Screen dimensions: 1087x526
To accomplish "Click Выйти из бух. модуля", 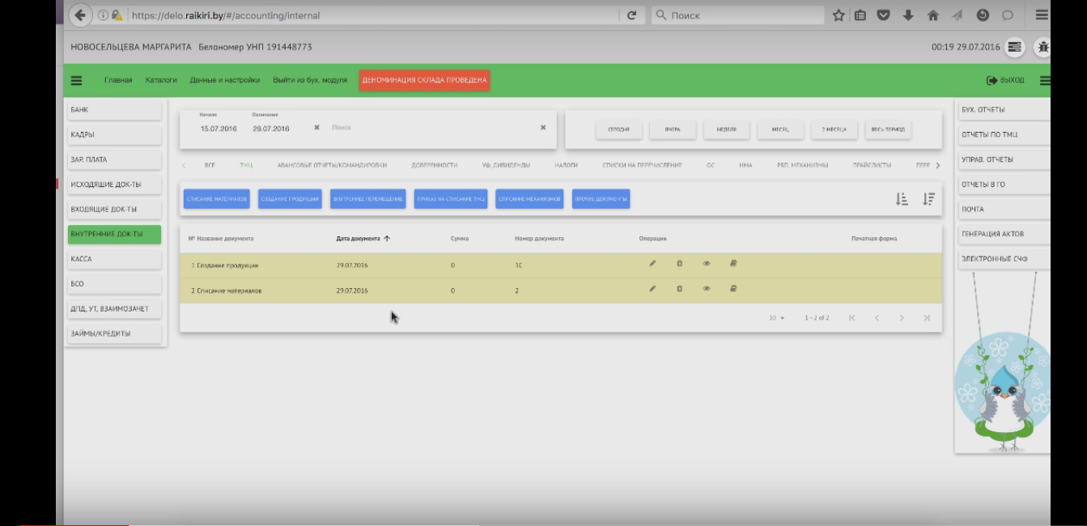I will pyautogui.click(x=310, y=80).
